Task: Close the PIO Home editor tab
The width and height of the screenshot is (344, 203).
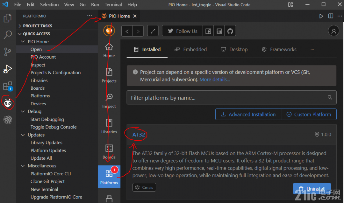Action: tap(135, 16)
